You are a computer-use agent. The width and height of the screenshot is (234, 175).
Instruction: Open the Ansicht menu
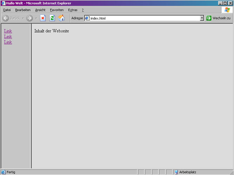pyautogui.click(x=40, y=10)
